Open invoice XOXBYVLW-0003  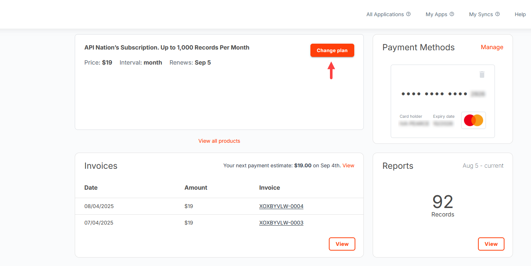click(281, 223)
